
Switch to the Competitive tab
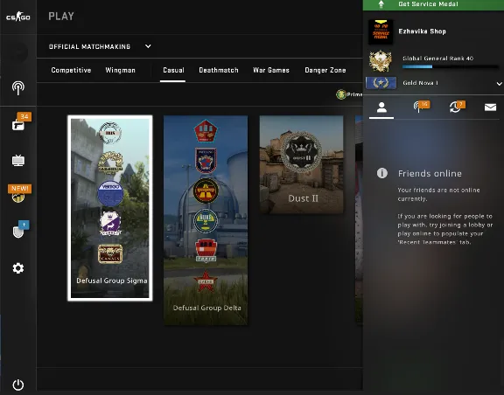point(71,70)
